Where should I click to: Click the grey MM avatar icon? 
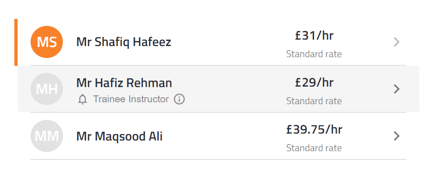(46, 136)
